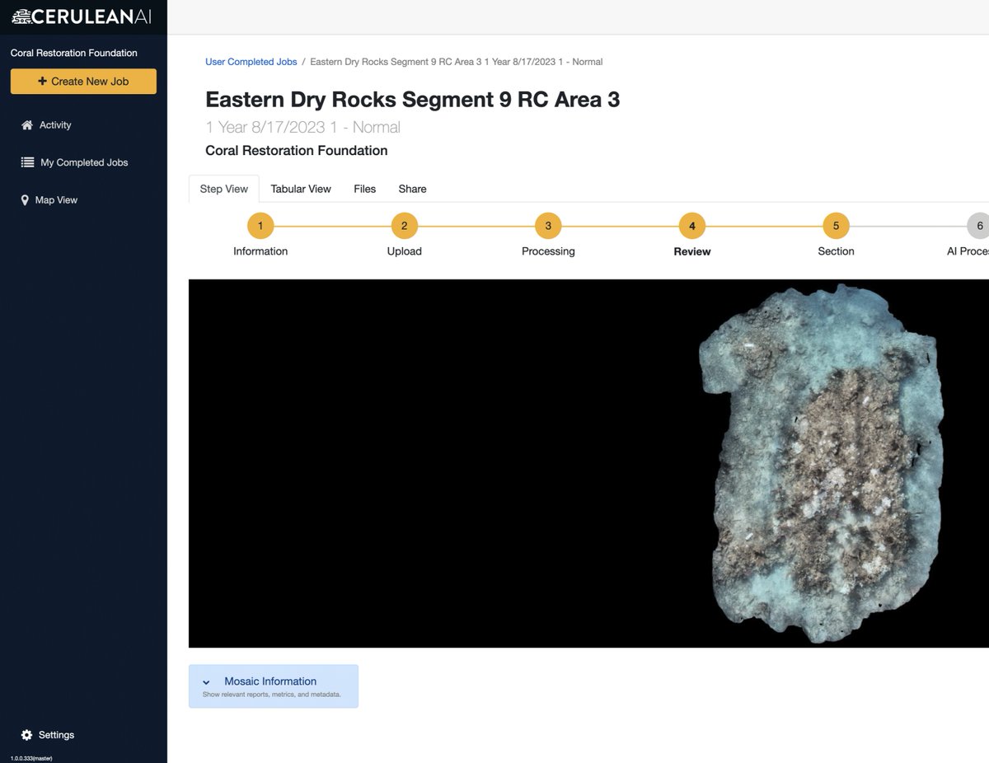Click the chevron icon beside Mosaic Information
This screenshot has width=989, height=763.
pos(207,681)
